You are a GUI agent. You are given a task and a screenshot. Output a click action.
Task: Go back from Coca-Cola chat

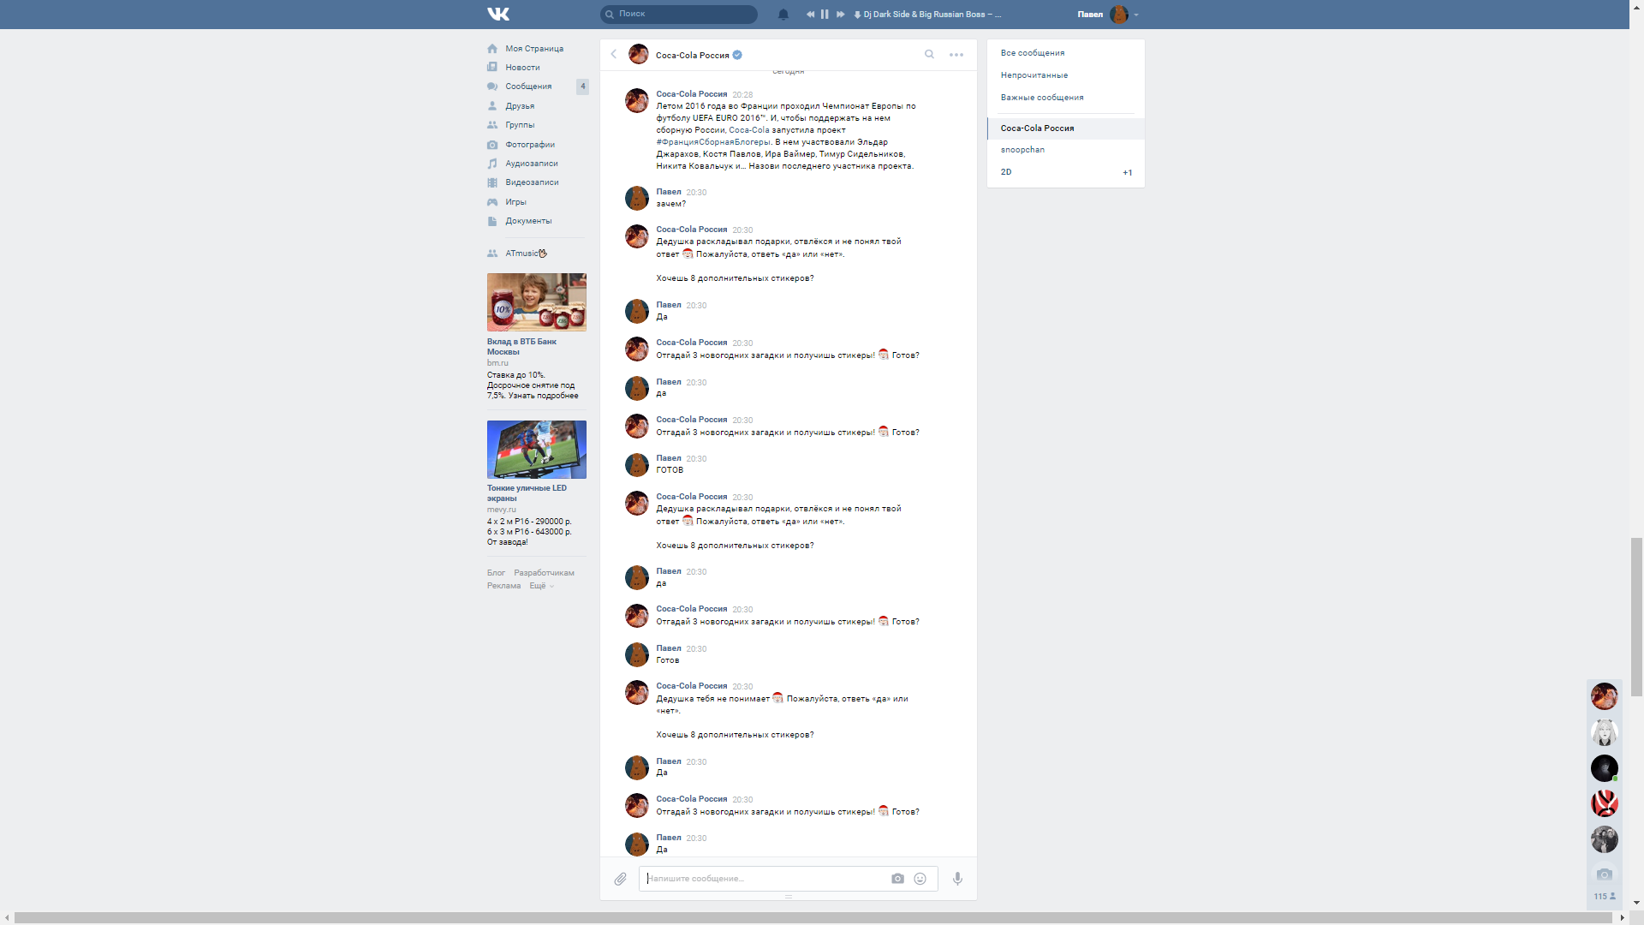tap(613, 54)
